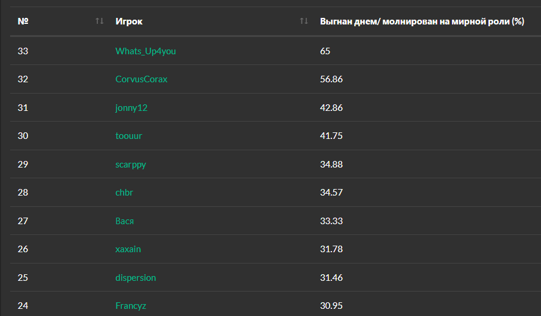The height and width of the screenshot is (316, 541).
Task: Select the 30.95 percentage cell
Action: (331, 306)
